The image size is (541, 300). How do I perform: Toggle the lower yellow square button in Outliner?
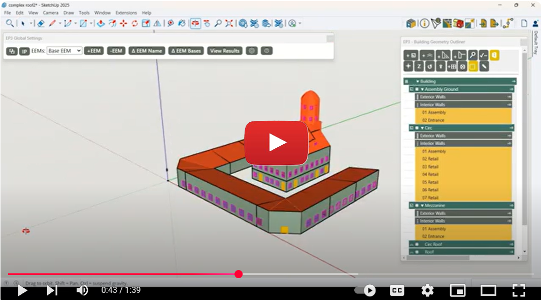pos(473,66)
